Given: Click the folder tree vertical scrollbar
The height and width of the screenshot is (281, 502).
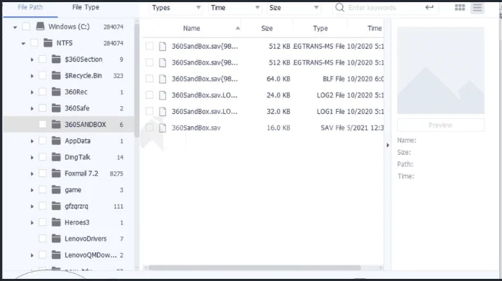Looking at the screenshot, I should (137, 80).
